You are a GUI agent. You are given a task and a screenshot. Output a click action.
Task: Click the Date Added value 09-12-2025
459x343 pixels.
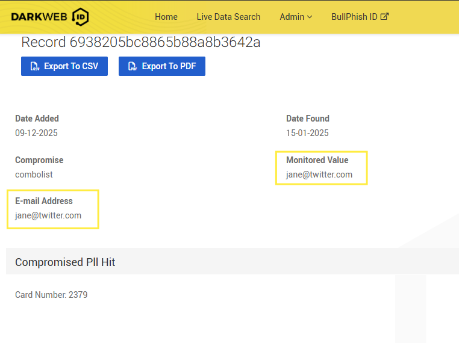coord(36,133)
